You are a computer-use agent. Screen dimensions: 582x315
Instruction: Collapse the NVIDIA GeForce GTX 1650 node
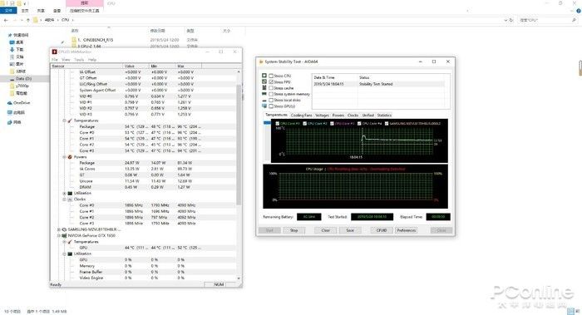pos(58,235)
